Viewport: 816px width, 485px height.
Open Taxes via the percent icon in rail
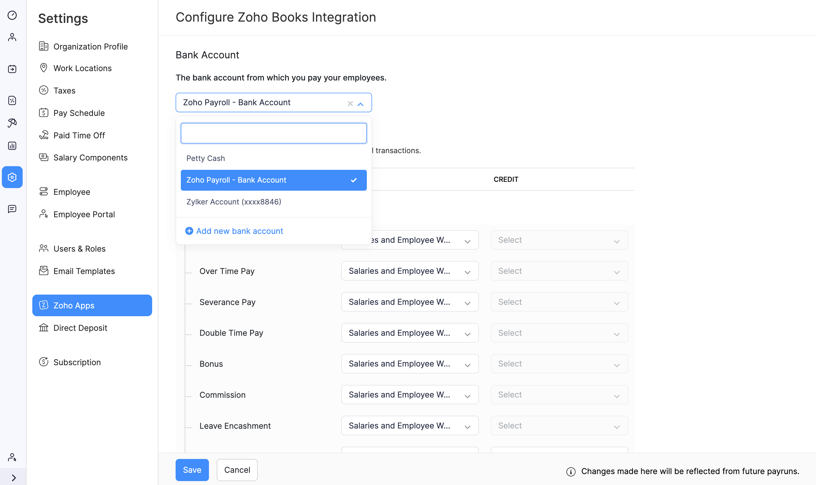(12, 100)
